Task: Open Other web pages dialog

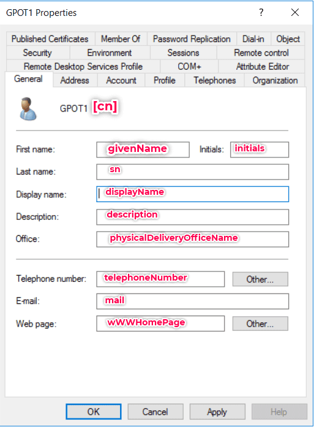Action: (260, 323)
